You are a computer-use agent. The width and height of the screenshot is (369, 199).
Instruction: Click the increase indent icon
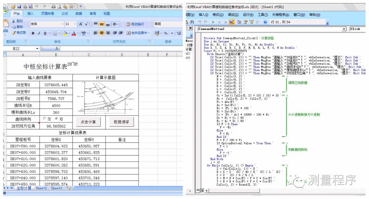click(x=121, y=33)
